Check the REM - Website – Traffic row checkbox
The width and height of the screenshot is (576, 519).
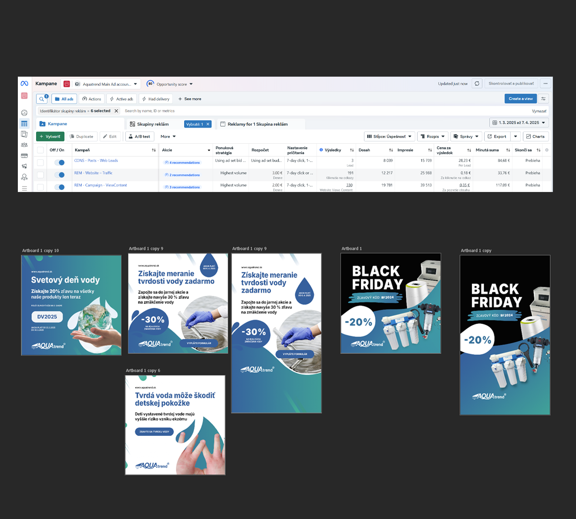click(x=40, y=175)
